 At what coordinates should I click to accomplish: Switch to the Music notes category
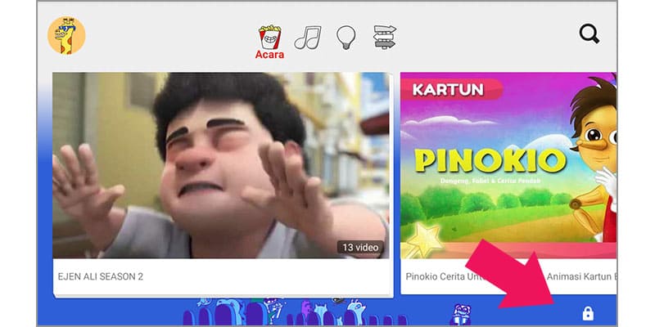(308, 38)
